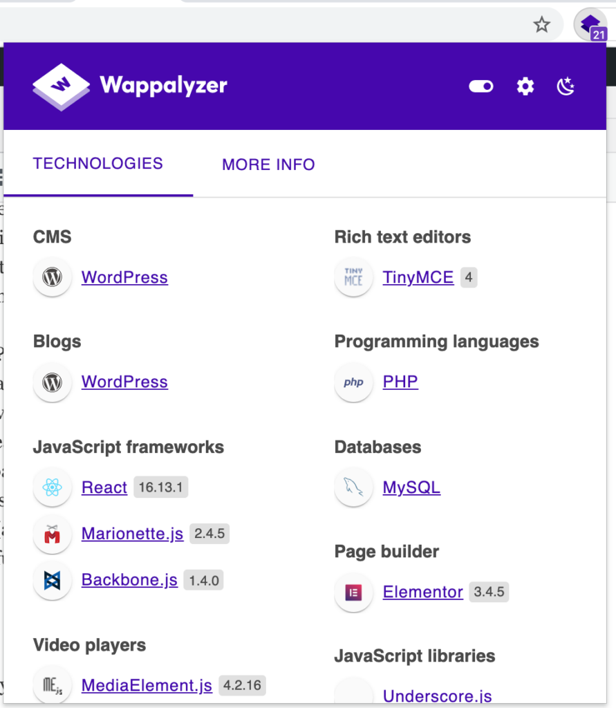Click the TinyMCE logo icon
Image resolution: width=616 pixels, height=708 pixels.
click(353, 277)
